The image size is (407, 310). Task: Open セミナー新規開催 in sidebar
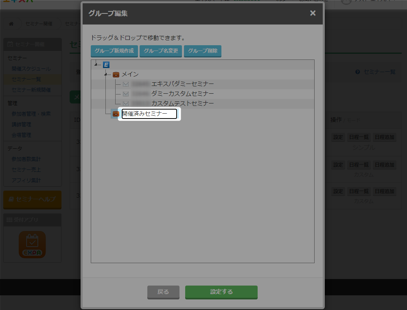(31, 90)
